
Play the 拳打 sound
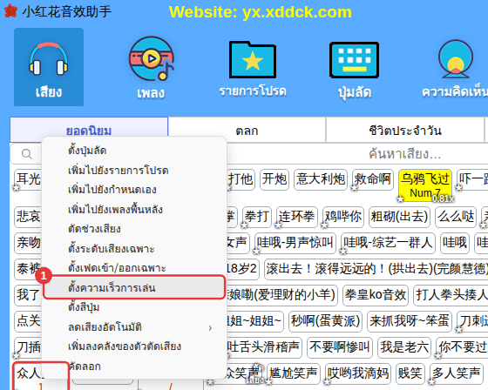pyautogui.click(x=257, y=217)
